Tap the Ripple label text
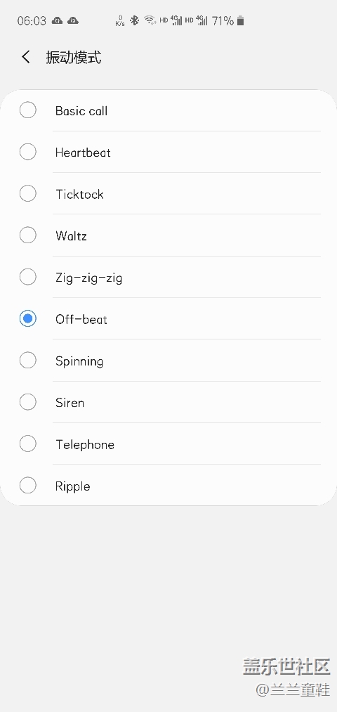 click(x=72, y=486)
